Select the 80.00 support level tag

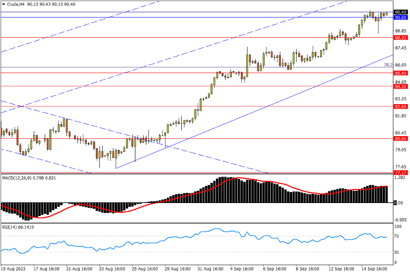399,139
